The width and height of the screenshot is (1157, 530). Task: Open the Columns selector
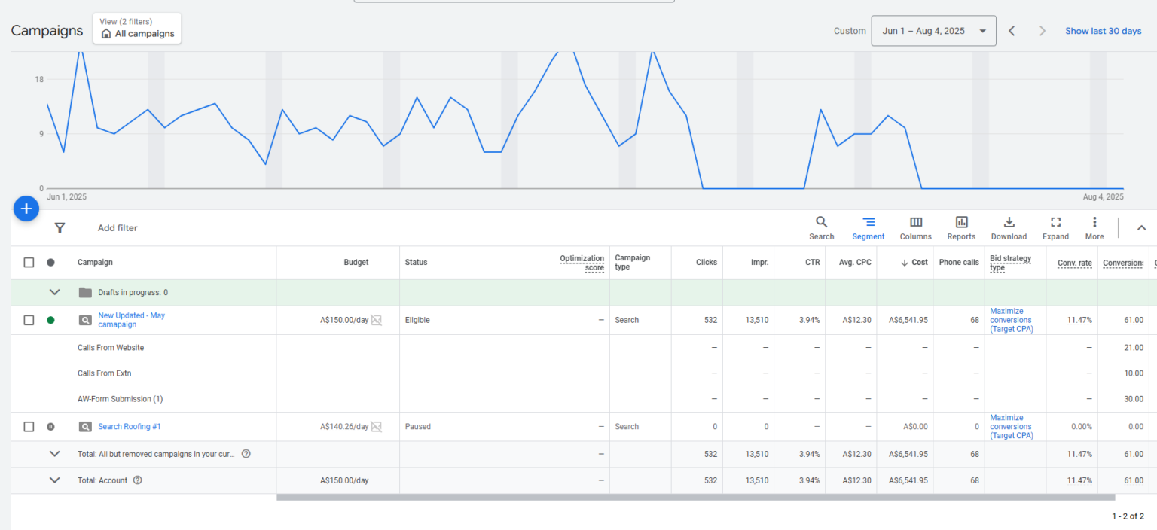(915, 227)
